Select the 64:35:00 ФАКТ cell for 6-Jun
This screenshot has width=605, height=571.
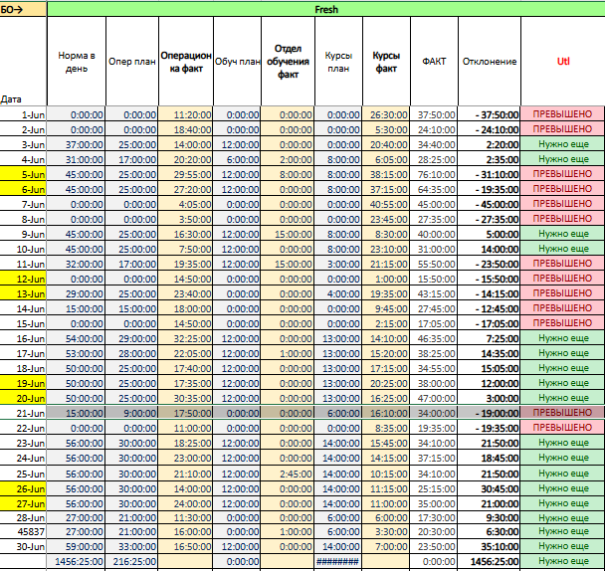(x=434, y=189)
